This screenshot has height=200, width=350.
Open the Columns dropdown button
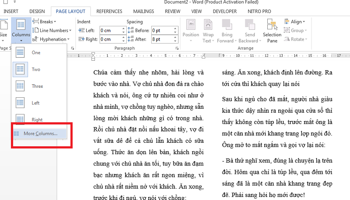point(21,31)
